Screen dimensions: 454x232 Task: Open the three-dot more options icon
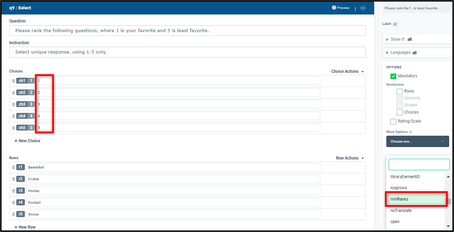(363, 8)
